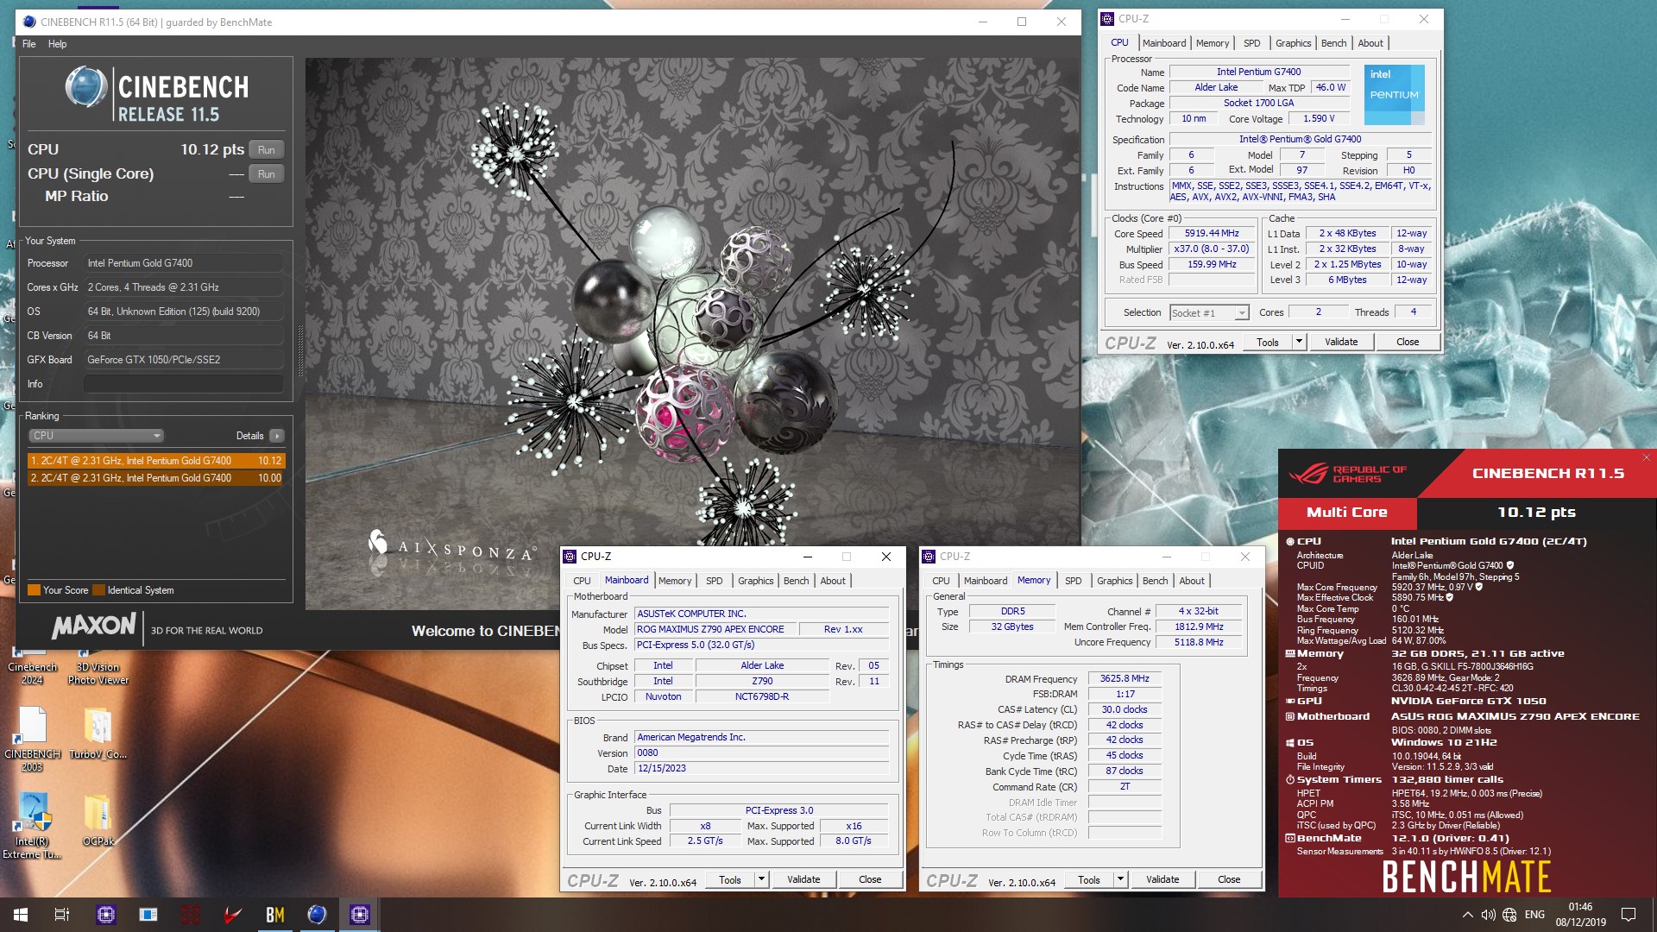1657x932 pixels.
Task: Click the Republic of Gamers logo
Action: tap(1347, 474)
